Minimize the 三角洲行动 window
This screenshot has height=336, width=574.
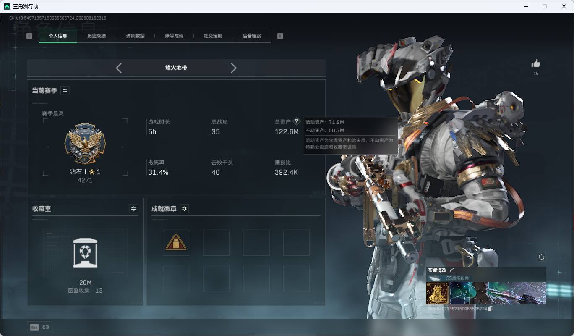click(x=525, y=6)
